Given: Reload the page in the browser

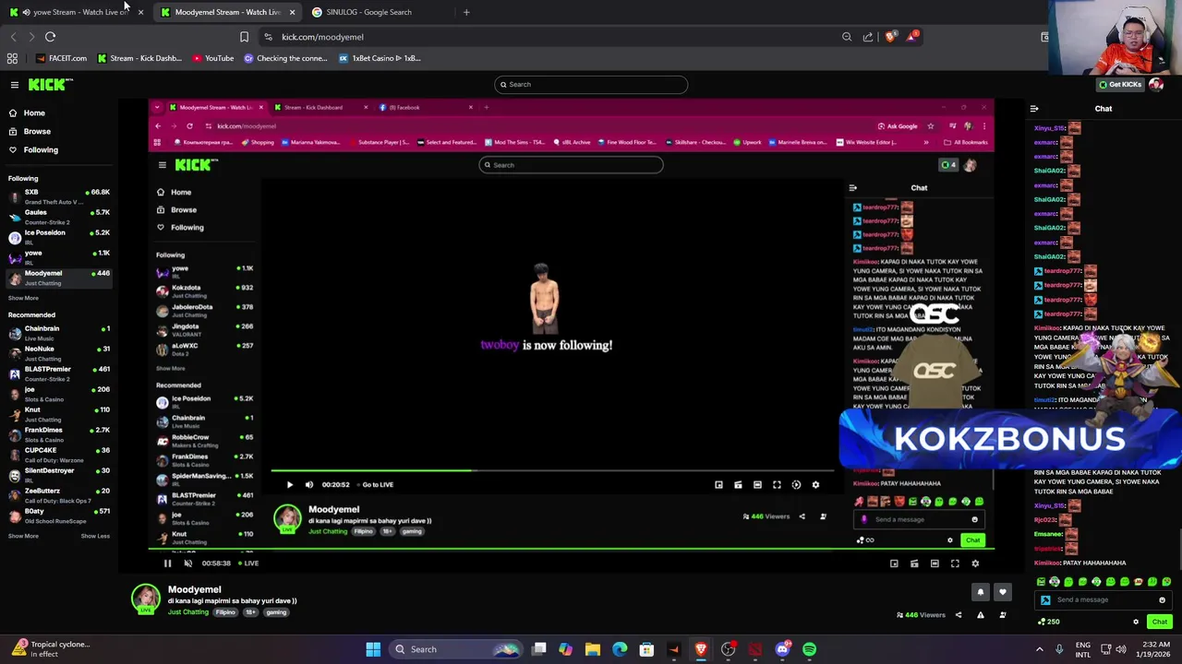Looking at the screenshot, I should pyautogui.click(x=50, y=37).
